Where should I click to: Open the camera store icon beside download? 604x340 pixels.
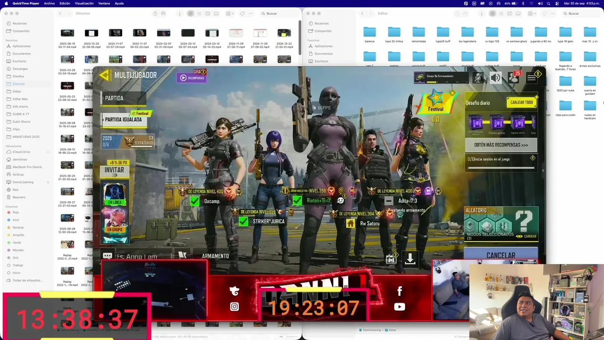pyautogui.click(x=391, y=259)
